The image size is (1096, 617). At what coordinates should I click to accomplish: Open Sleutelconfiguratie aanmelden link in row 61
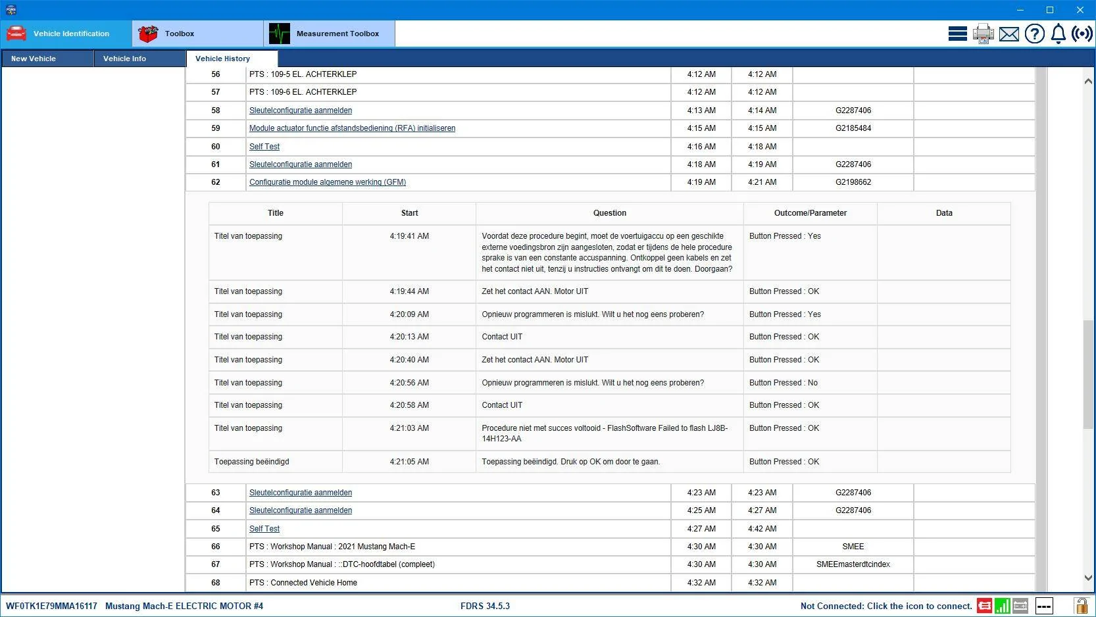pos(301,164)
